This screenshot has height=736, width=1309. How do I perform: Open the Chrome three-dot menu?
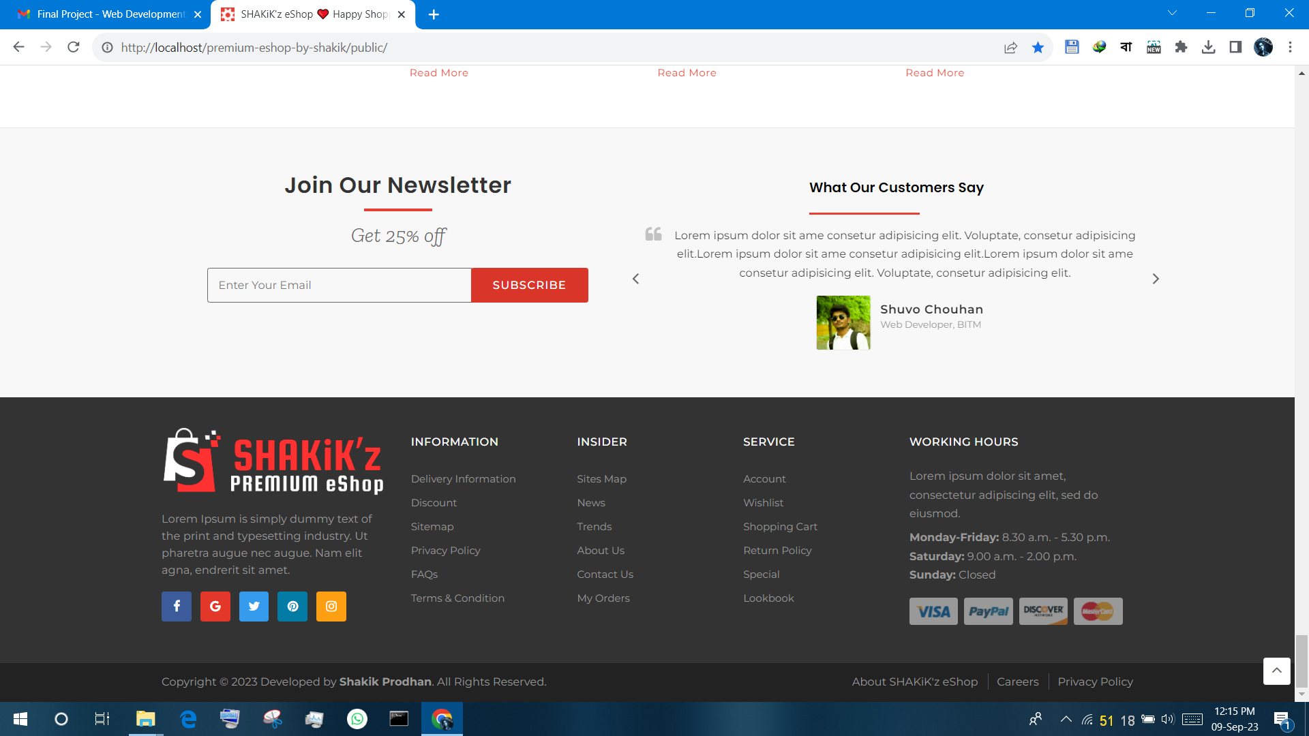coord(1290,47)
